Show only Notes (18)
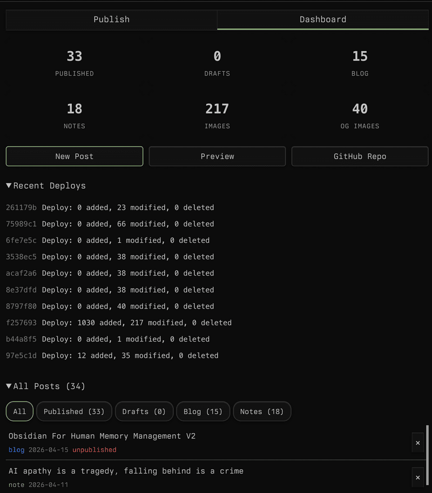The height and width of the screenshot is (493, 432). point(262,411)
